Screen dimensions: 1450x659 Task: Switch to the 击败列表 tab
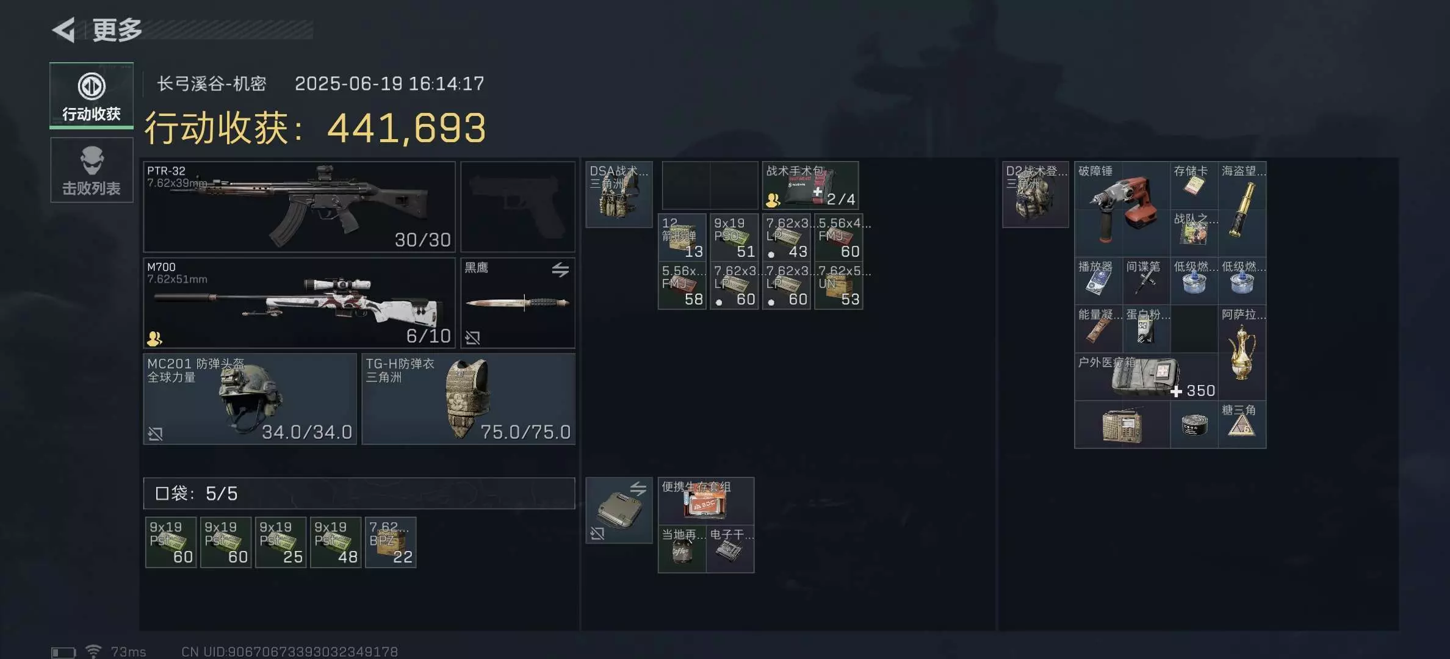click(92, 170)
